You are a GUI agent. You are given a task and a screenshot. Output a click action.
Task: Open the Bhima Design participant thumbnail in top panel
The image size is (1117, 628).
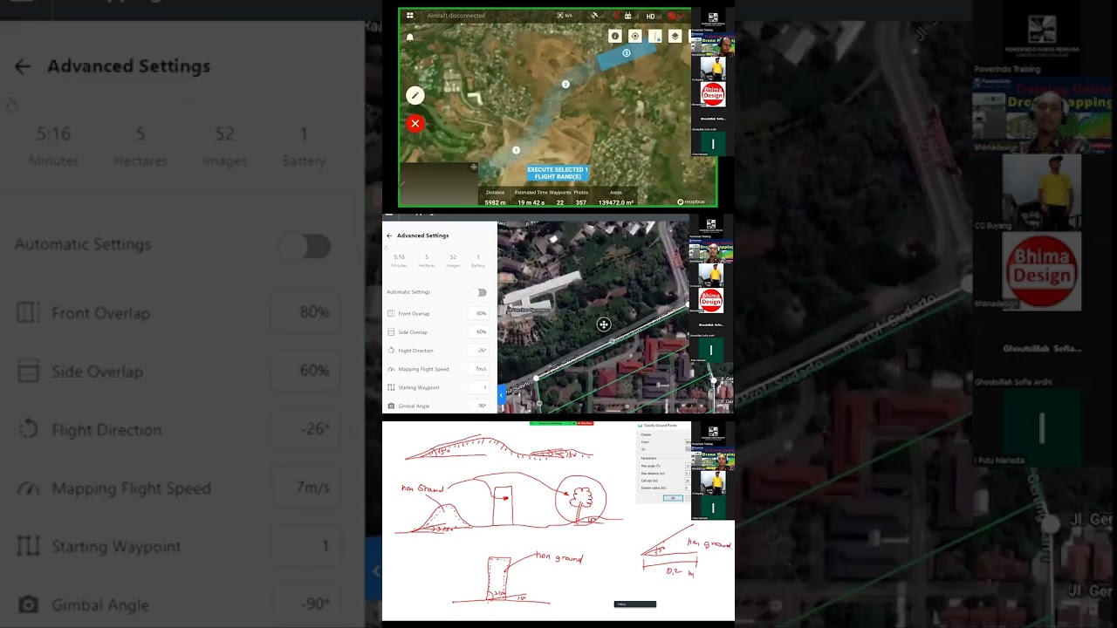[712, 94]
